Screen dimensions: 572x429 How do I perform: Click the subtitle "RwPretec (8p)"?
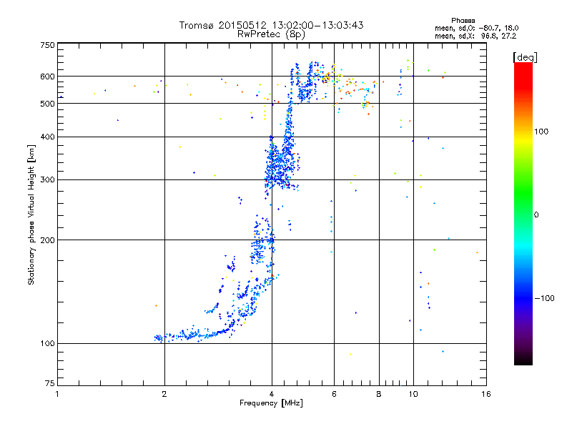tap(271, 34)
